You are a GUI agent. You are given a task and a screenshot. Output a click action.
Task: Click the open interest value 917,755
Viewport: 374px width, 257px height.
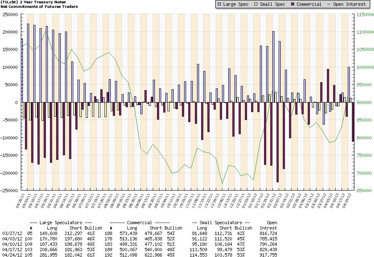click(268, 255)
